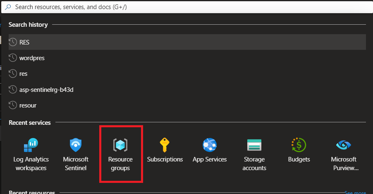Open the Microsoft Sentinel shield icon

coord(76,145)
